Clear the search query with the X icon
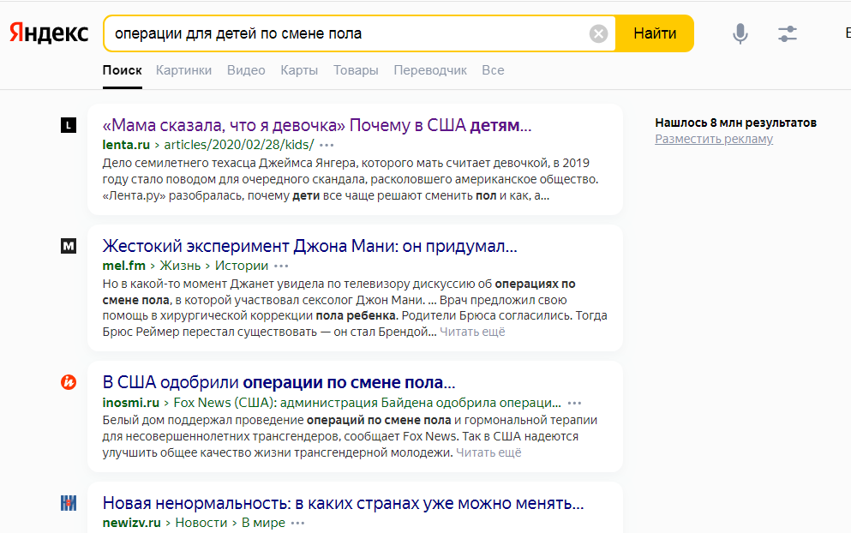 tap(599, 33)
